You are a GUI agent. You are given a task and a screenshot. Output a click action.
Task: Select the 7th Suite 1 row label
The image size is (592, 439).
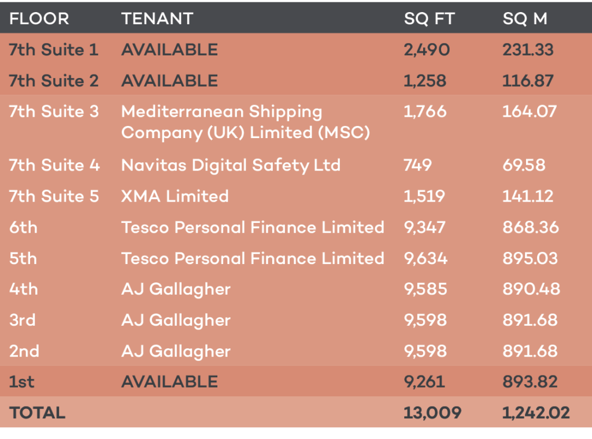click(x=54, y=50)
